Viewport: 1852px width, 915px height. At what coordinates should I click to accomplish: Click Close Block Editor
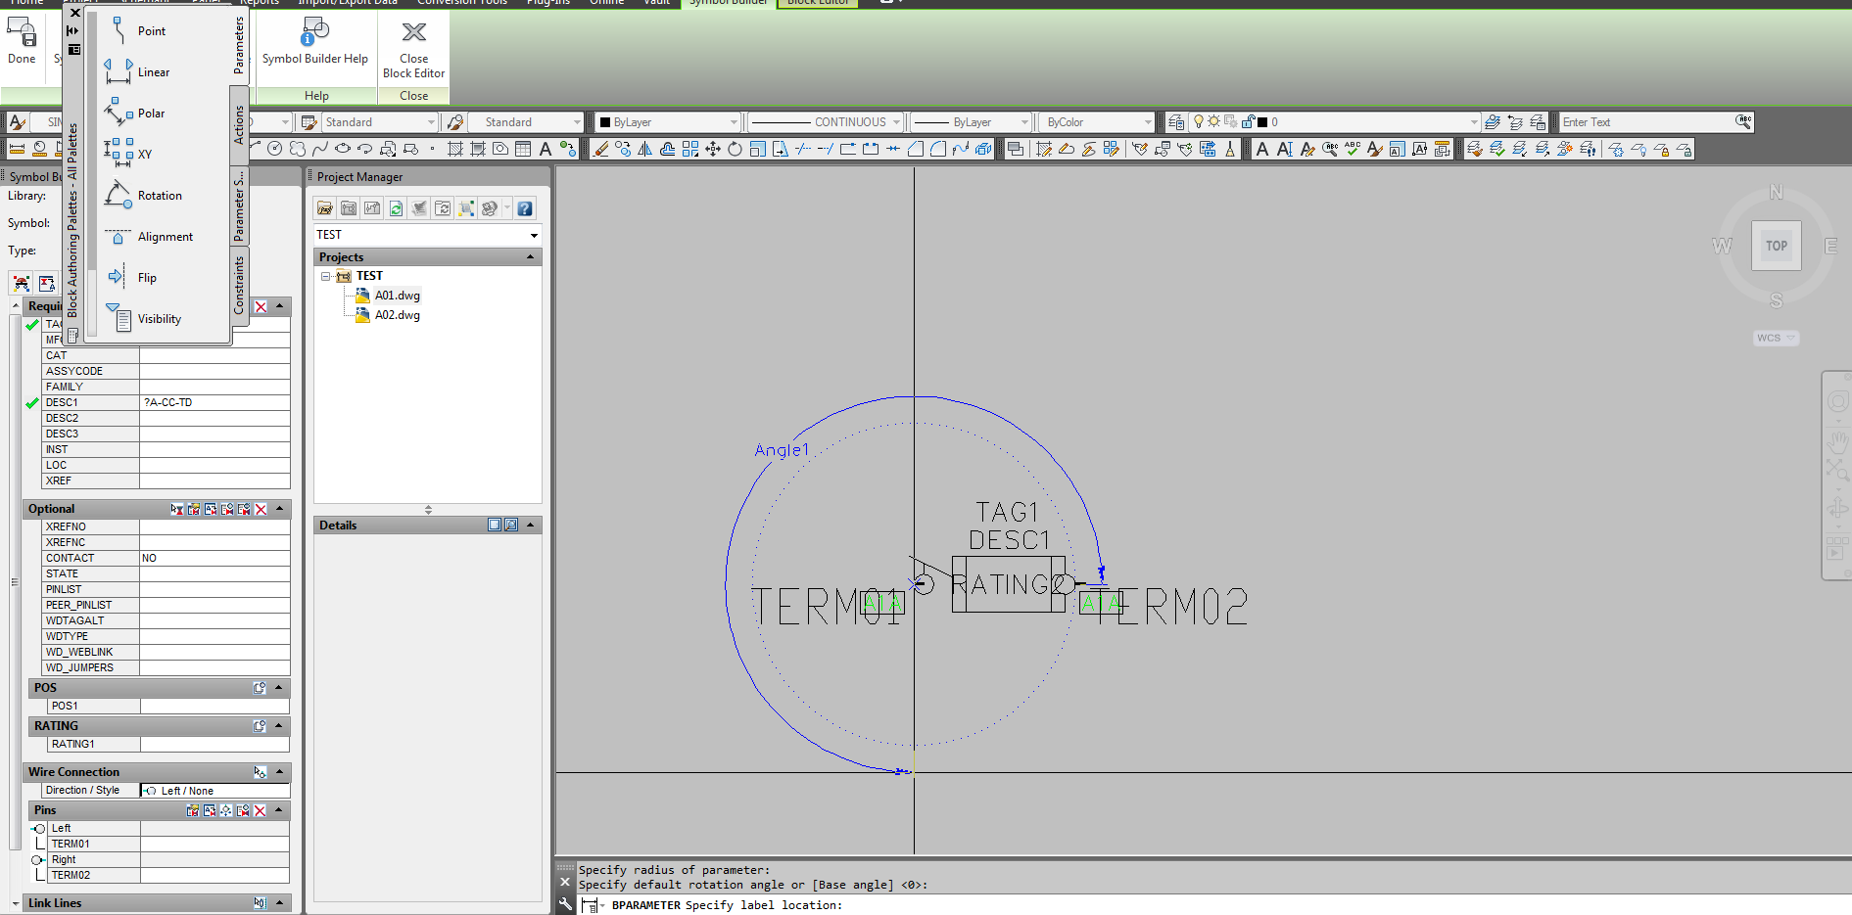[x=413, y=49]
